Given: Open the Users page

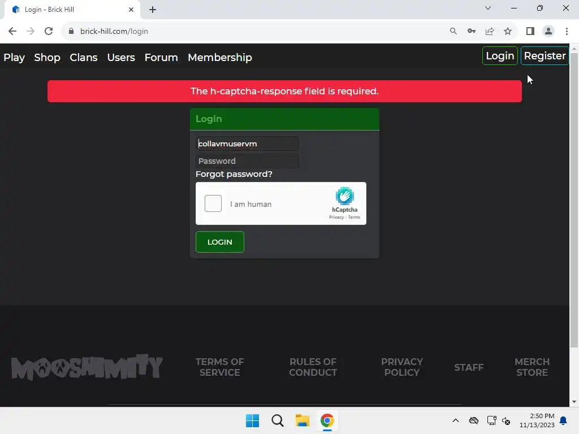Looking at the screenshot, I should pyautogui.click(x=121, y=58).
